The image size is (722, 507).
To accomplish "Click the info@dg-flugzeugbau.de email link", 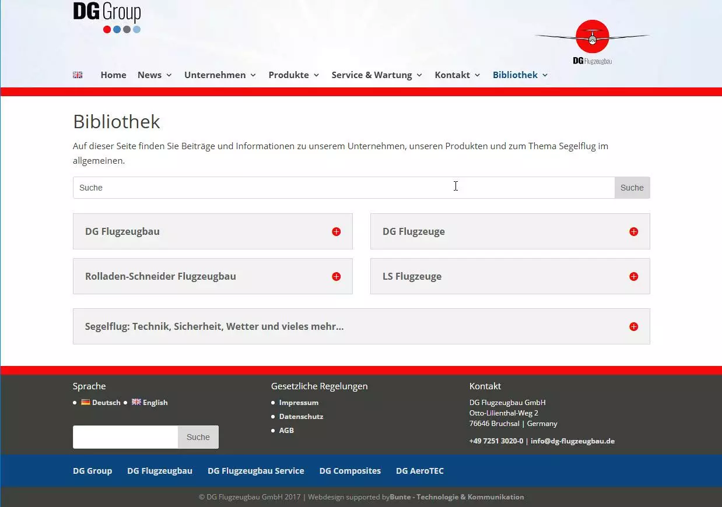I will coord(573,441).
